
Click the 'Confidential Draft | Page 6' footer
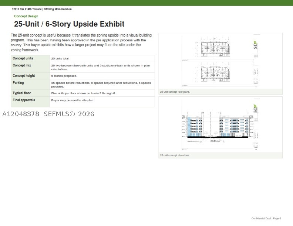266,218
